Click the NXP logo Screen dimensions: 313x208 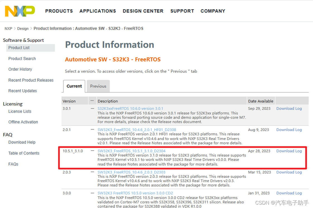point(20,11)
